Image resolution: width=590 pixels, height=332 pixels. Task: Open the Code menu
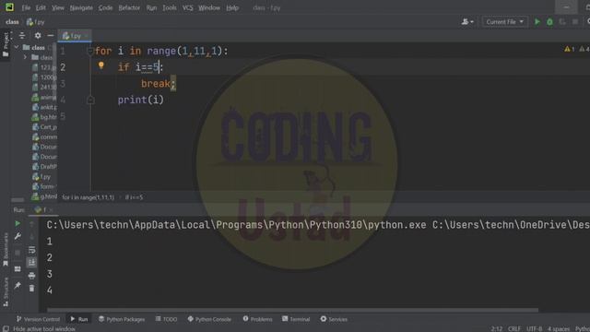(105, 7)
